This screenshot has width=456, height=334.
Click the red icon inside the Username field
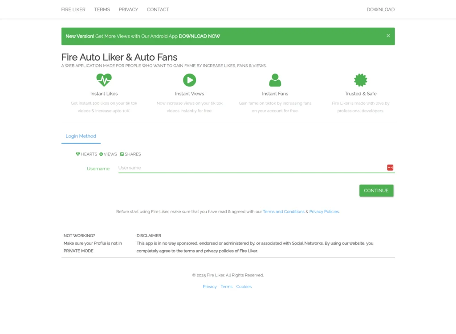(390, 167)
